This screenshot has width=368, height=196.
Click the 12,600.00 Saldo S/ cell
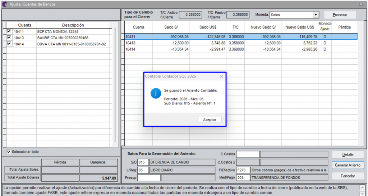(x=171, y=43)
